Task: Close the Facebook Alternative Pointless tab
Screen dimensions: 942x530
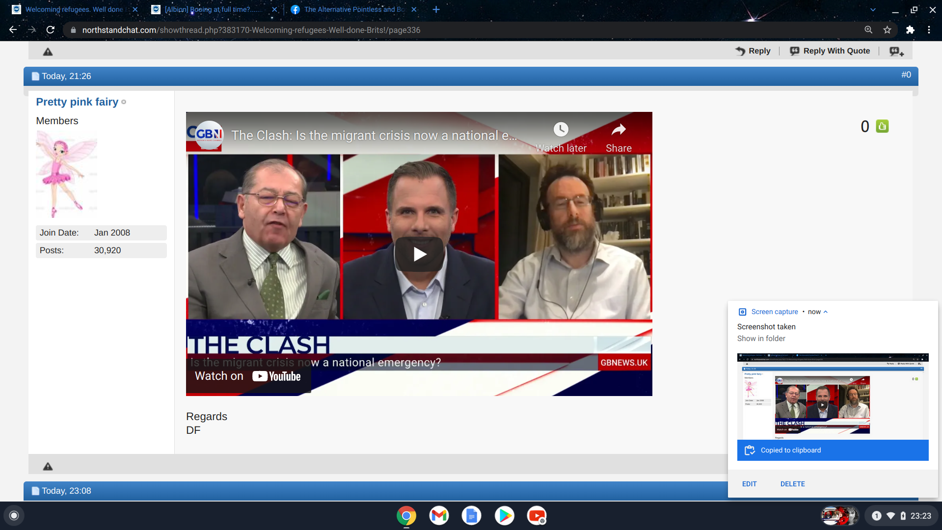Action: click(x=414, y=9)
